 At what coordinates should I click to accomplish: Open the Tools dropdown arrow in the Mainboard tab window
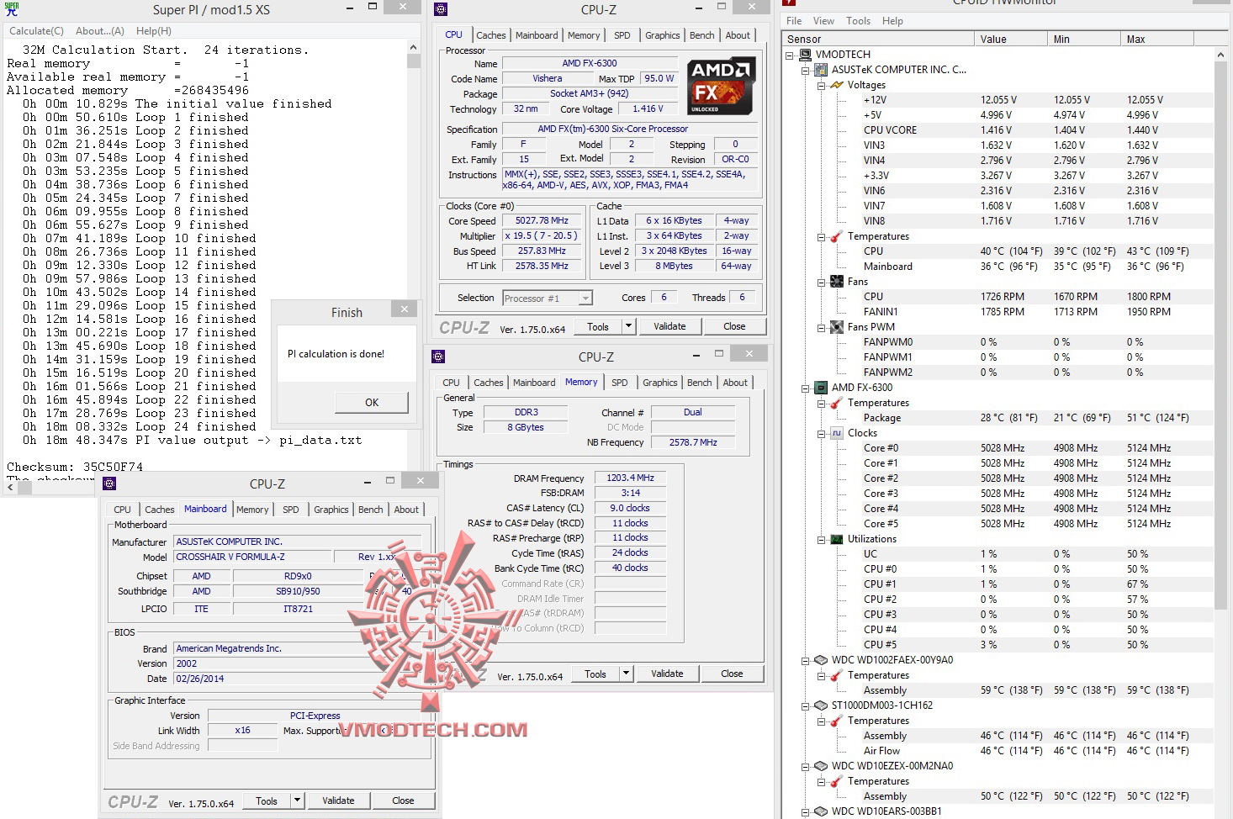297,801
